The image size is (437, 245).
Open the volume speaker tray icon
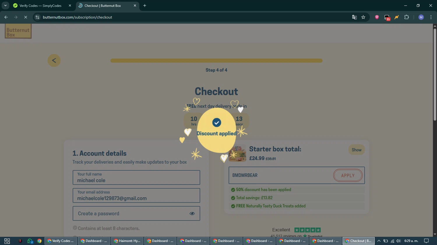pyautogui.click(x=399, y=241)
